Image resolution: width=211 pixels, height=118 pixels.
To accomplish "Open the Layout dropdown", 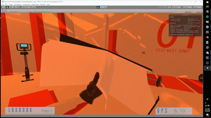I will click(x=197, y=7).
